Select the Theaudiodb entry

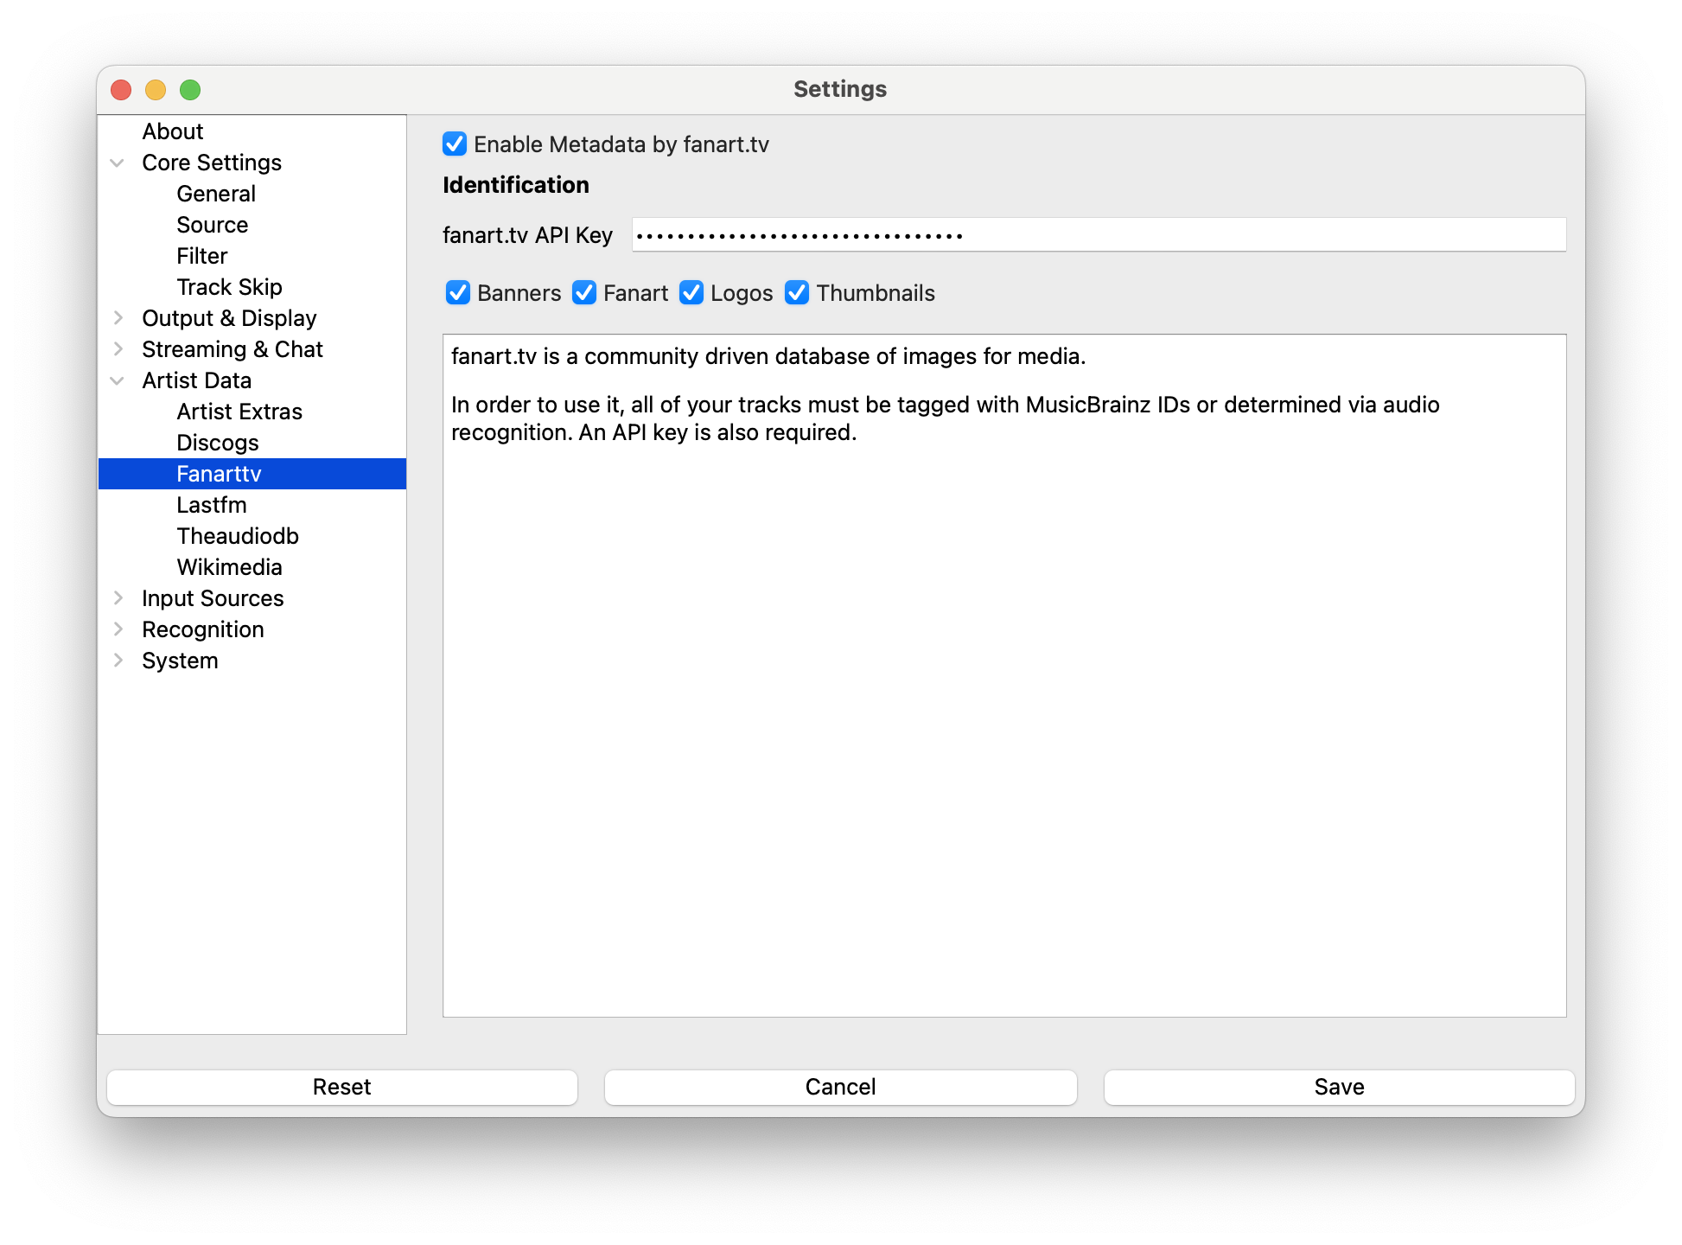(x=238, y=536)
